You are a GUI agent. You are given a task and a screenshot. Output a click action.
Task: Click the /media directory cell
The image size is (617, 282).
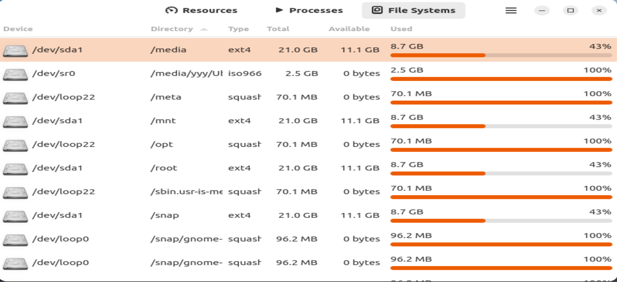[168, 50]
